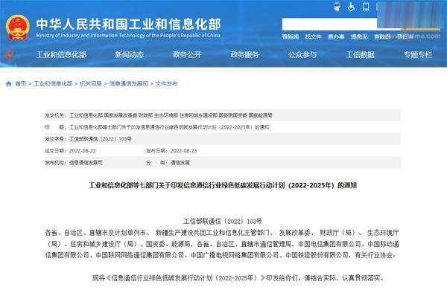Click 信息通信发展司 breadcrumb link
This screenshot has width=447, height=296.
tap(129, 84)
